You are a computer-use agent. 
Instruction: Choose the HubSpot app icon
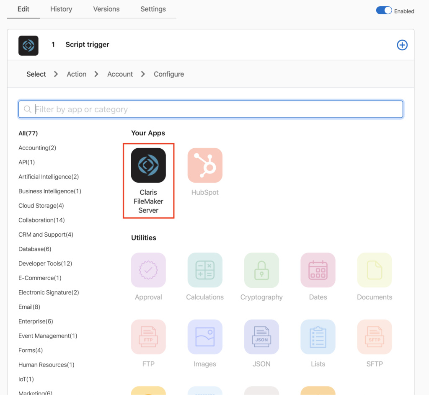[x=205, y=165]
